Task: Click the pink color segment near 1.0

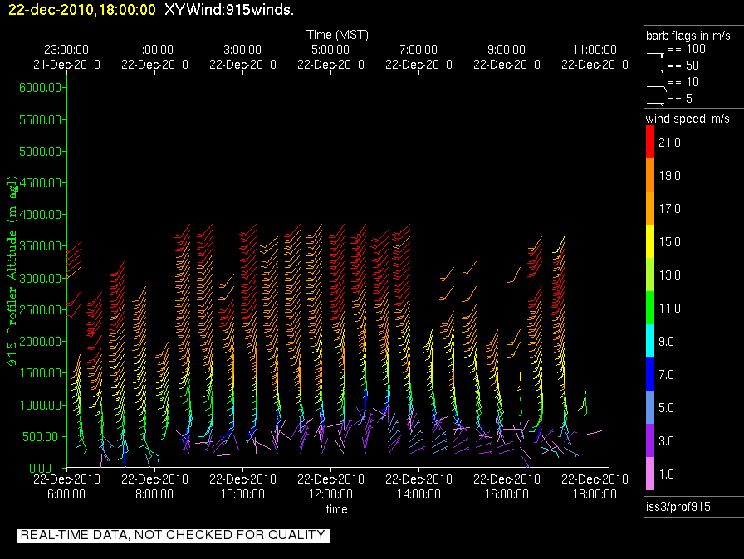Action: (x=650, y=474)
